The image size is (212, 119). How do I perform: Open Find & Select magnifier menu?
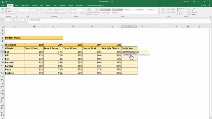(193, 11)
